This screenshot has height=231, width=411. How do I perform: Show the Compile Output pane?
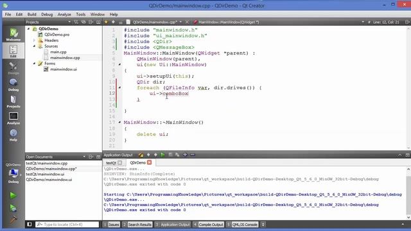tap(208, 225)
